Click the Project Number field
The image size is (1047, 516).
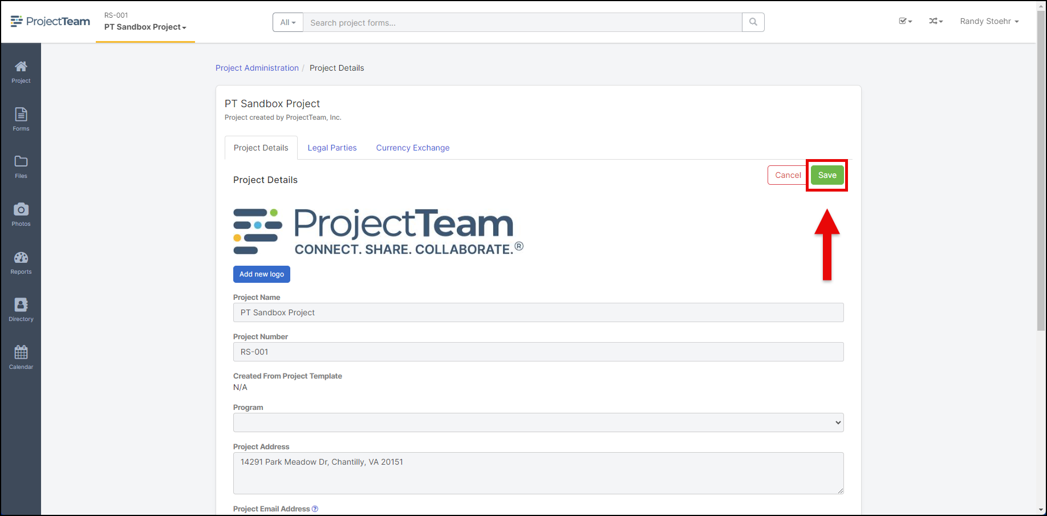538,352
